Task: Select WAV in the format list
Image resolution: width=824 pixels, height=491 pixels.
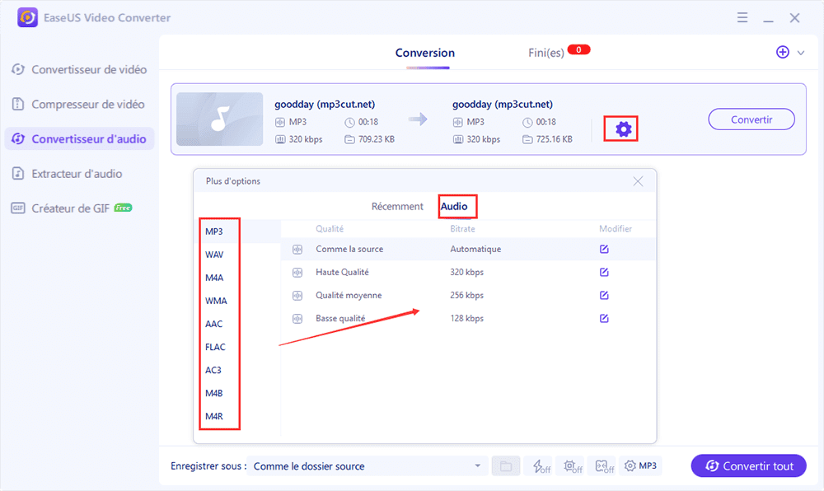Action: pyautogui.click(x=214, y=255)
